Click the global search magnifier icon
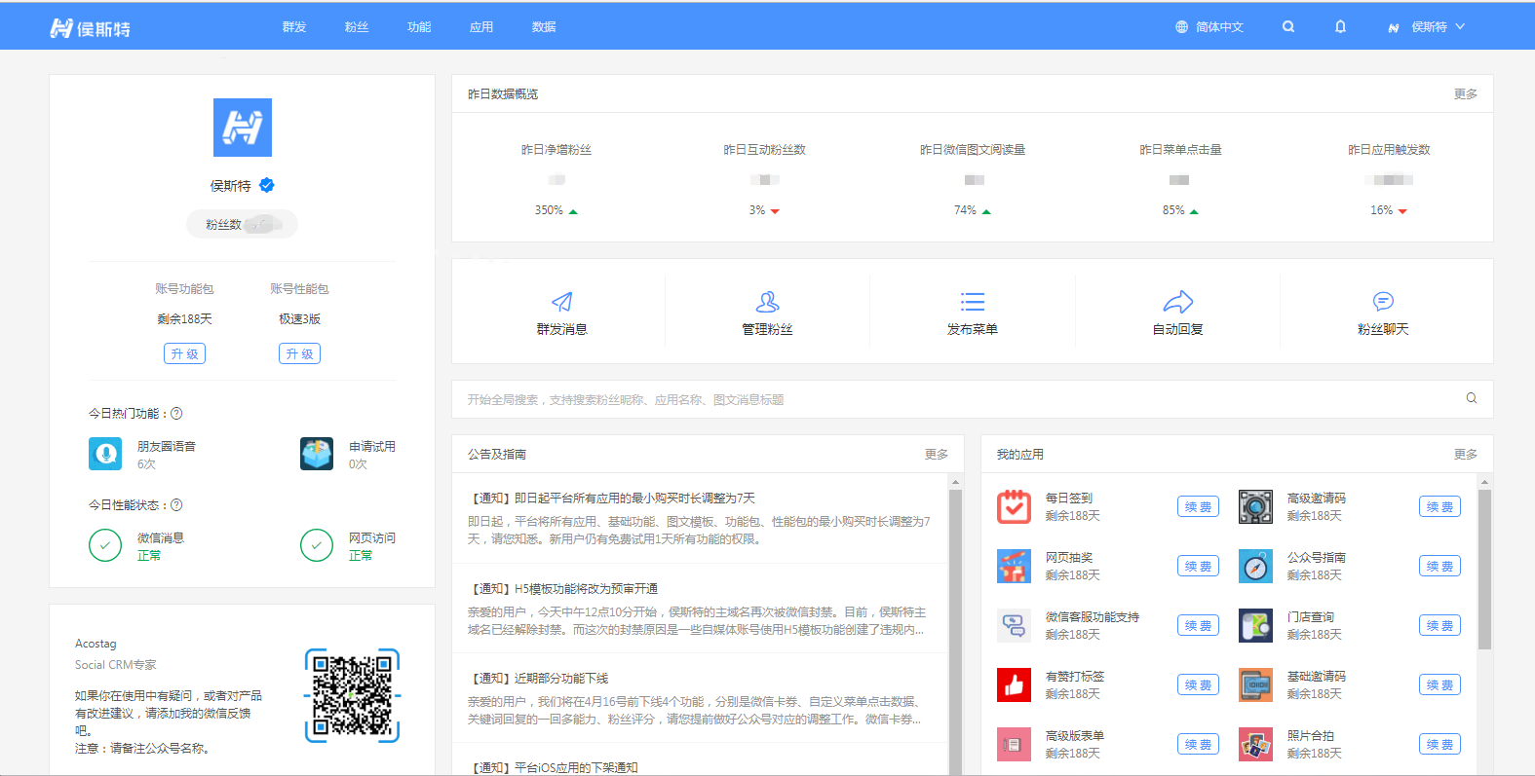Viewport: 1535px width, 776px height. click(1472, 398)
